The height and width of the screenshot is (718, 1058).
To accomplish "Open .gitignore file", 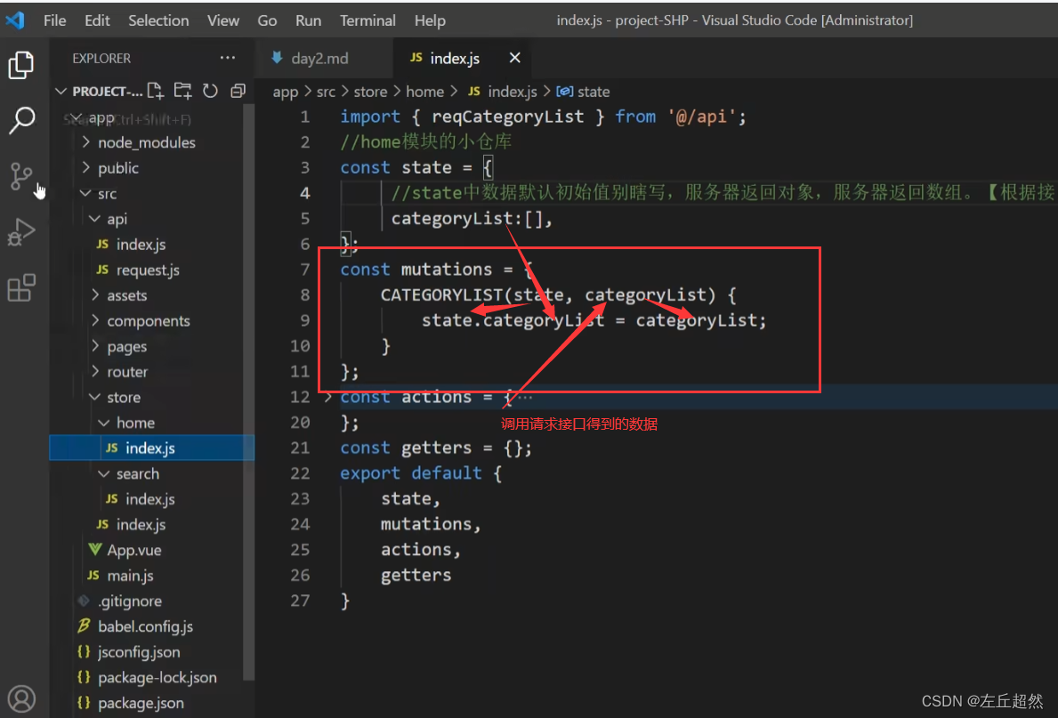I will (130, 601).
